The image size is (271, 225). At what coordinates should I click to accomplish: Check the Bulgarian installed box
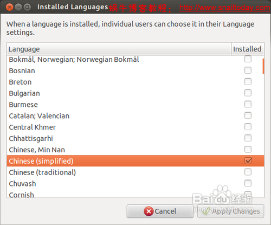[x=248, y=93]
